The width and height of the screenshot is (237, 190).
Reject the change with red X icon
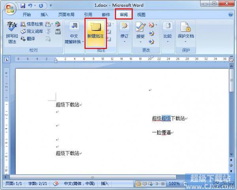(x=151, y=24)
